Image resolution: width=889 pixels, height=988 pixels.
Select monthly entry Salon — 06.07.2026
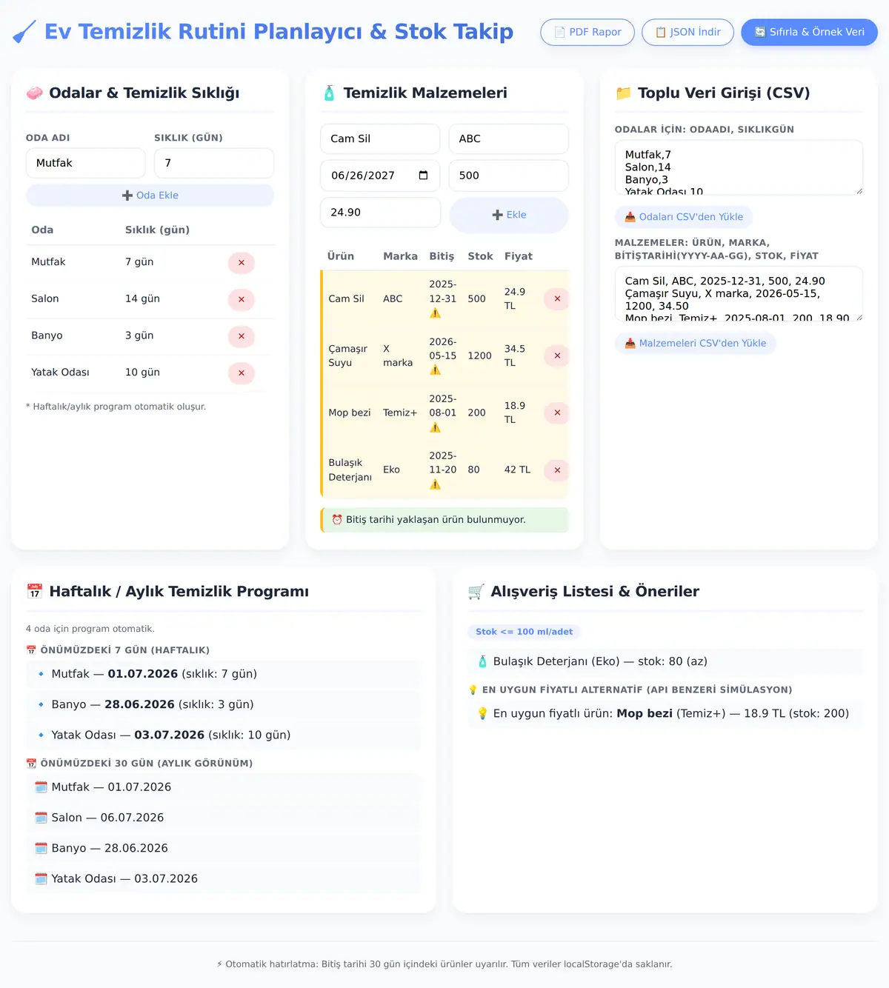(x=224, y=818)
